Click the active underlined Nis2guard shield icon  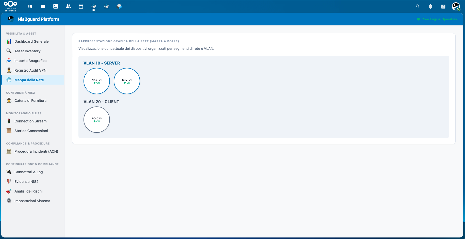[x=94, y=6]
